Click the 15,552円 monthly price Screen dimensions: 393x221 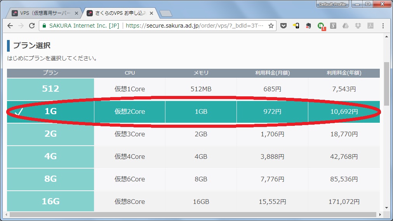tap(272, 201)
